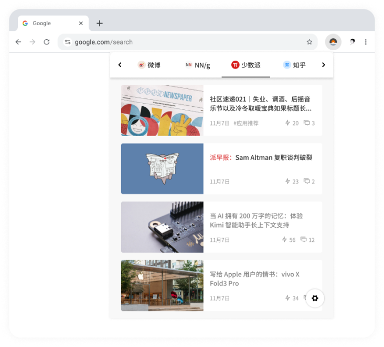The width and height of the screenshot is (384, 347).
Task: Click the Google favicon in the tab
Action: click(25, 23)
